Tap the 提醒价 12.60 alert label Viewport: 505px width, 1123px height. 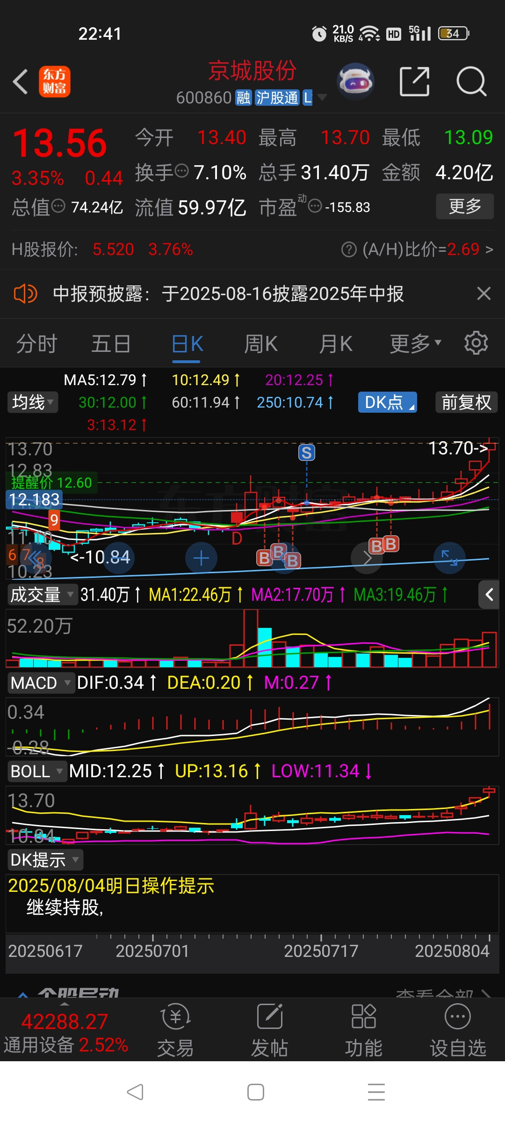[51, 482]
